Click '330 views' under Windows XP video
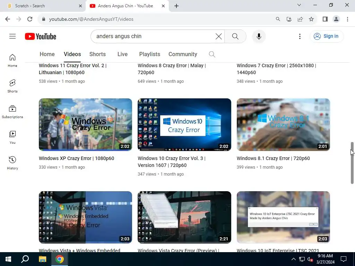 (x=48, y=167)
